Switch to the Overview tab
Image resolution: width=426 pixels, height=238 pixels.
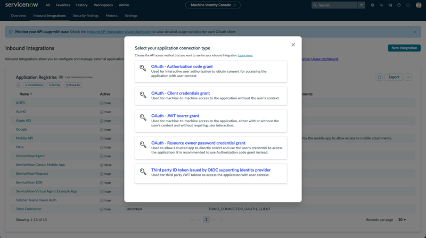click(19, 16)
